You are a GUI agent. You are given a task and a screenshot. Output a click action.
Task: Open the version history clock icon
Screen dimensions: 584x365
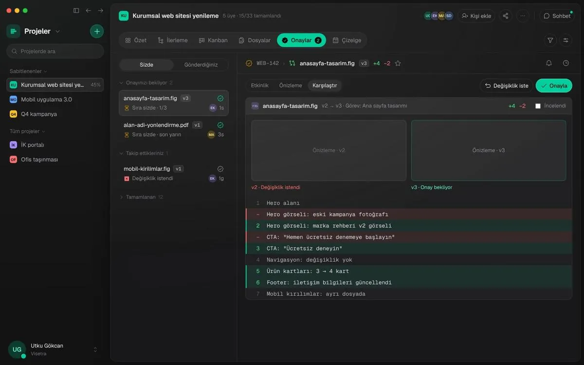click(566, 63)
